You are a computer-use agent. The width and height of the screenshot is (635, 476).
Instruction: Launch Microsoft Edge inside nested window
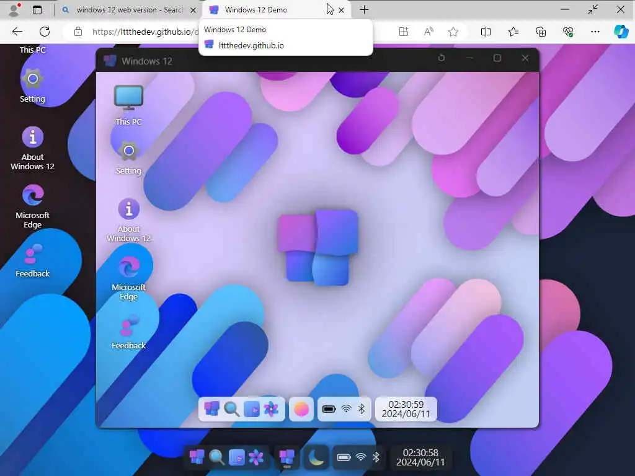coord(128,278)
